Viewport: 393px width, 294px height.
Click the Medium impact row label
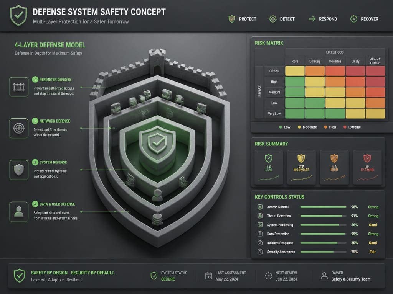click(274, 92)
